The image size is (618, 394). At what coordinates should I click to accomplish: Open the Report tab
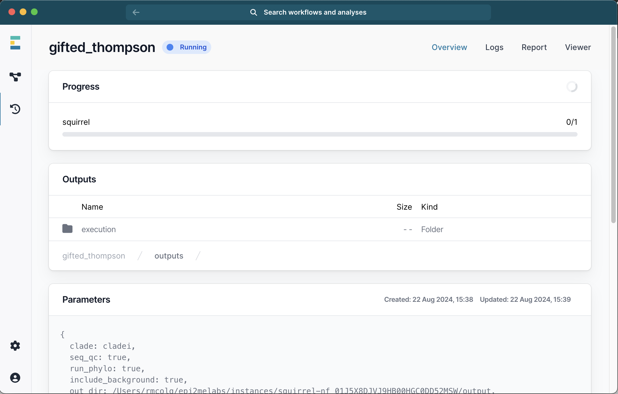click(x=534, y=47)
